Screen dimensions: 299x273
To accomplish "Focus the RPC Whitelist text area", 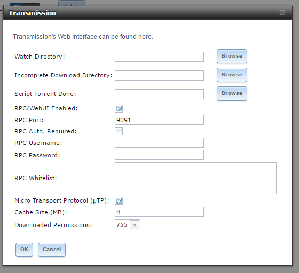I will (x=195, y=178).
